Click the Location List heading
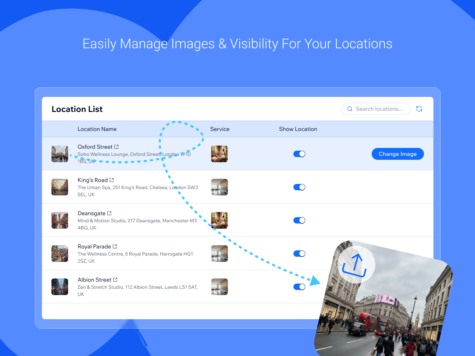The width and height of the screenshot is (475, 356). (77, 109)
